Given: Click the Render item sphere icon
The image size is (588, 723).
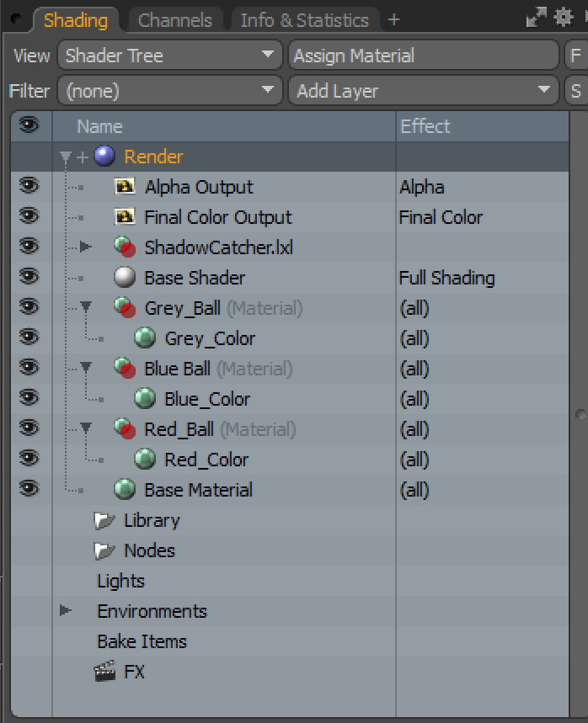Looking at the screenshot, I should (x=104, y=157).
